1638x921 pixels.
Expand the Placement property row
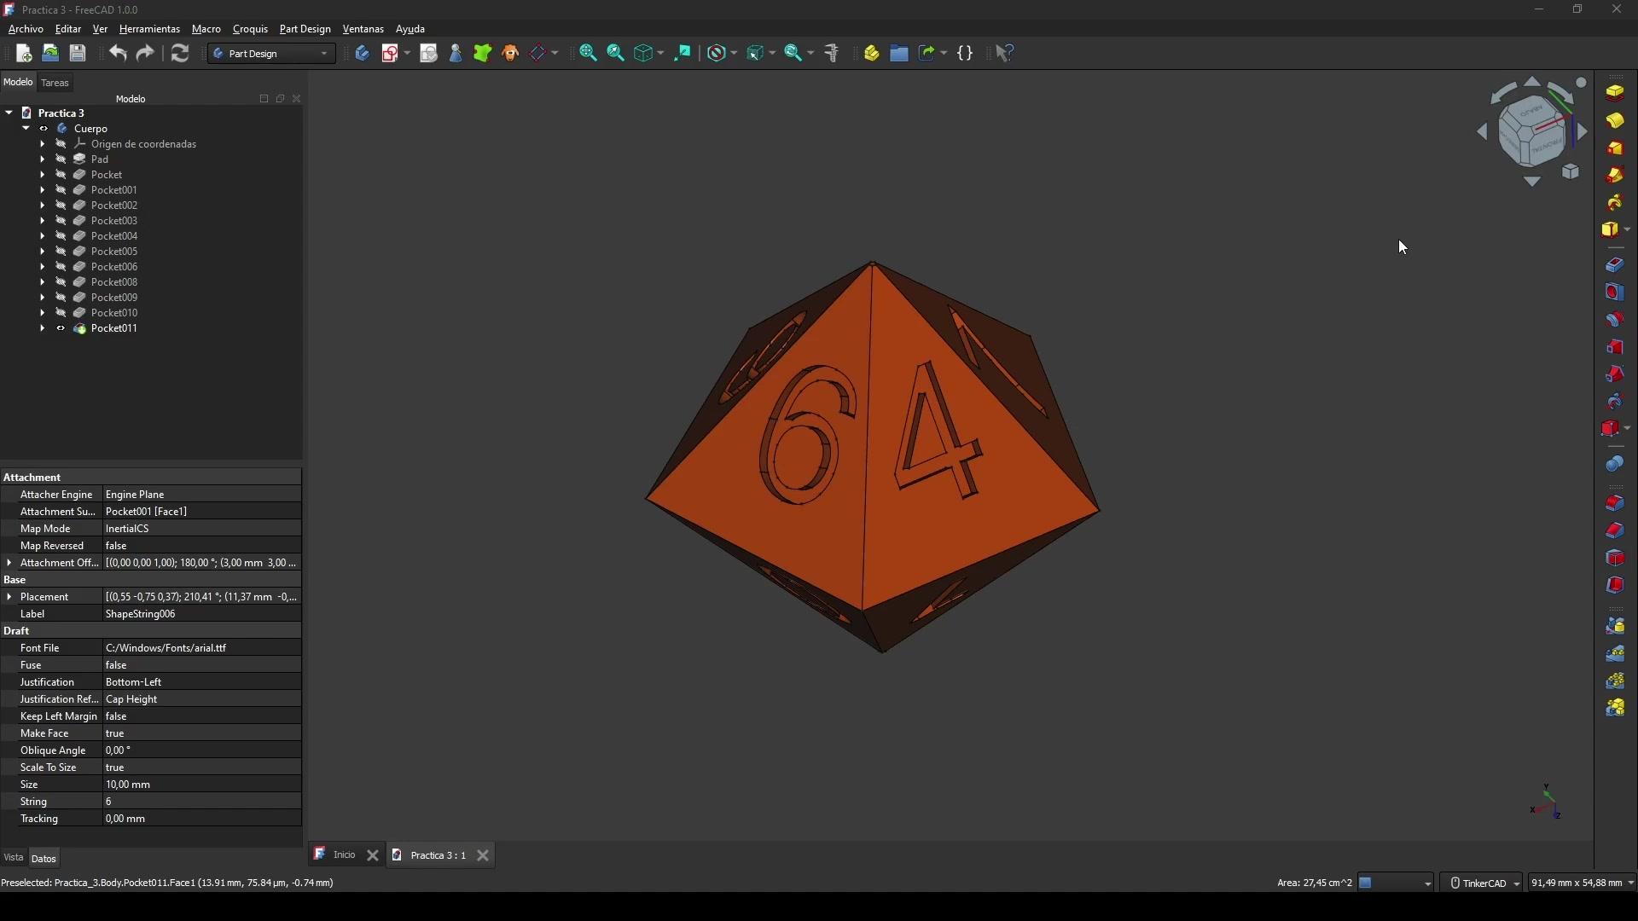coord(9,597)
